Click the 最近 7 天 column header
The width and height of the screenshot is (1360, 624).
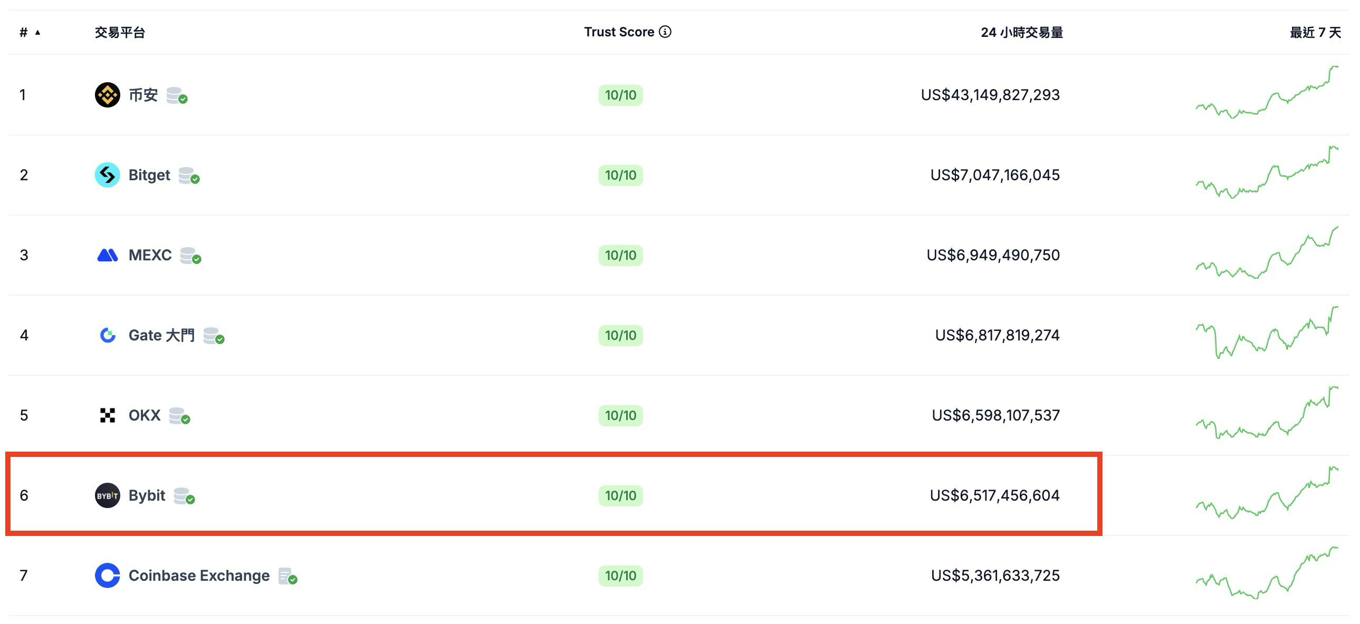(1315, 33)
